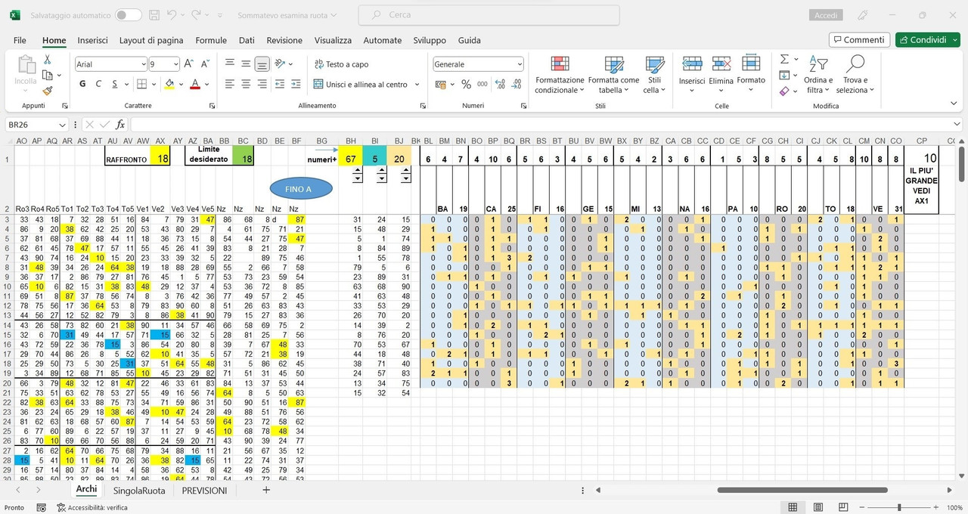Open Layout di pagina tab
Image resolution: width=968 pixels, height=514 pixels.
point(151,40)
